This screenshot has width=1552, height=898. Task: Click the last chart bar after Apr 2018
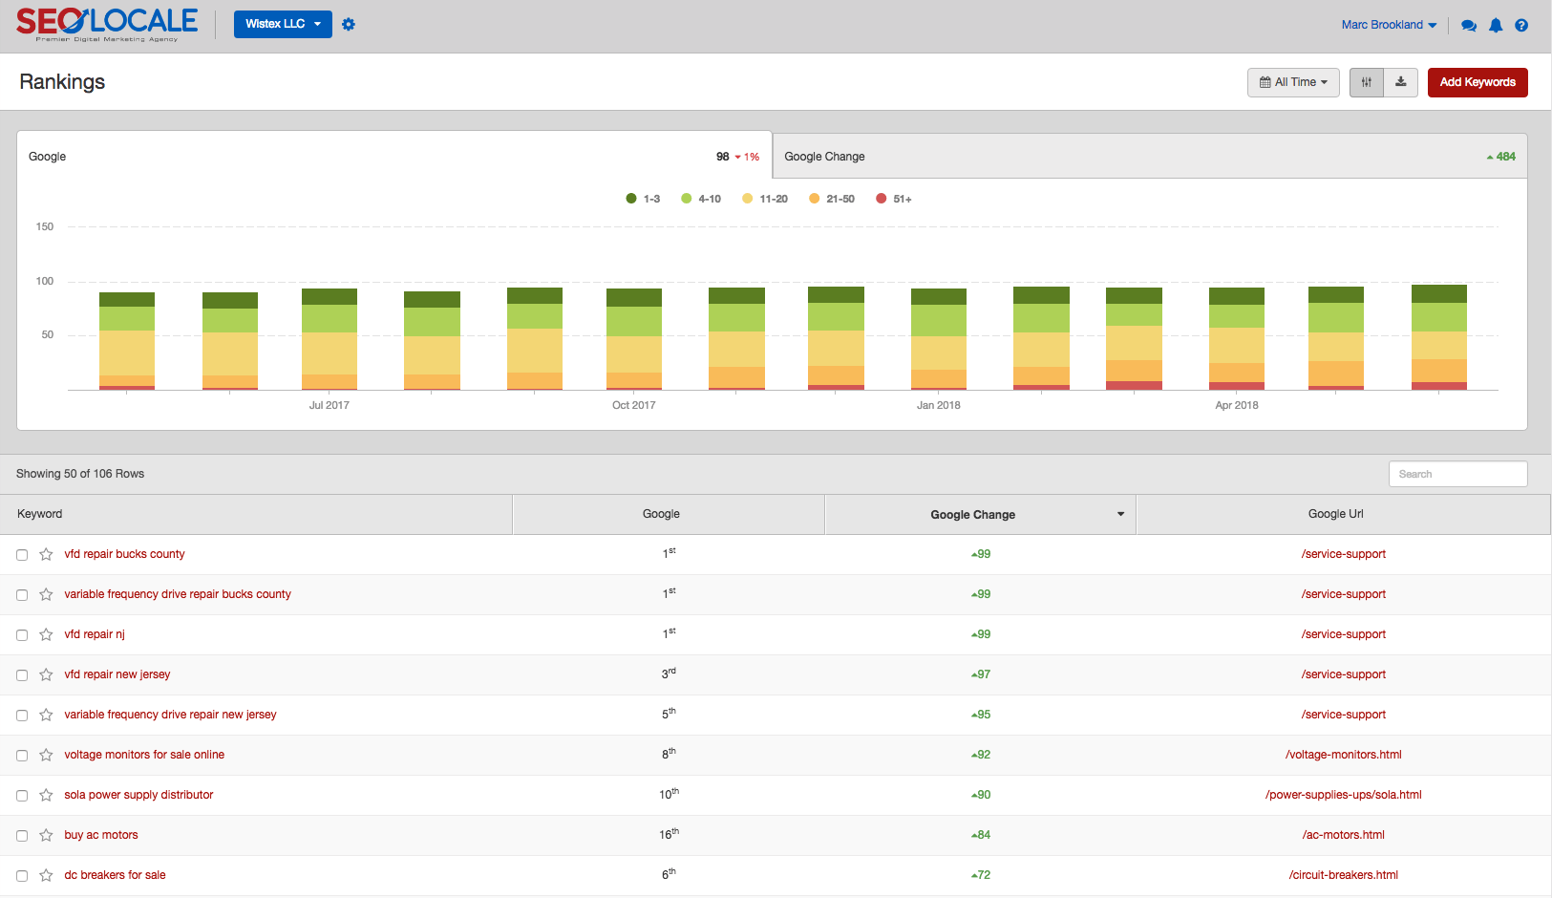(x=1439, y=337)
